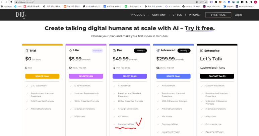This screenshot has width=259, height=136.
Task: Open the COMPANY menu
Action: pyautogui.click(x=159, y=15)
